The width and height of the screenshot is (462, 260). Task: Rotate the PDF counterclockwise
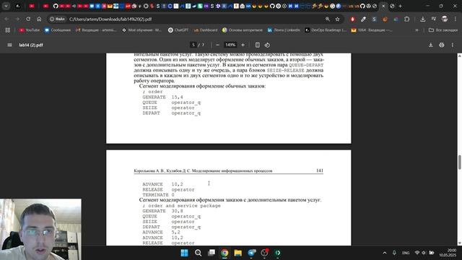pyautogui.click(x=267, y=45)
